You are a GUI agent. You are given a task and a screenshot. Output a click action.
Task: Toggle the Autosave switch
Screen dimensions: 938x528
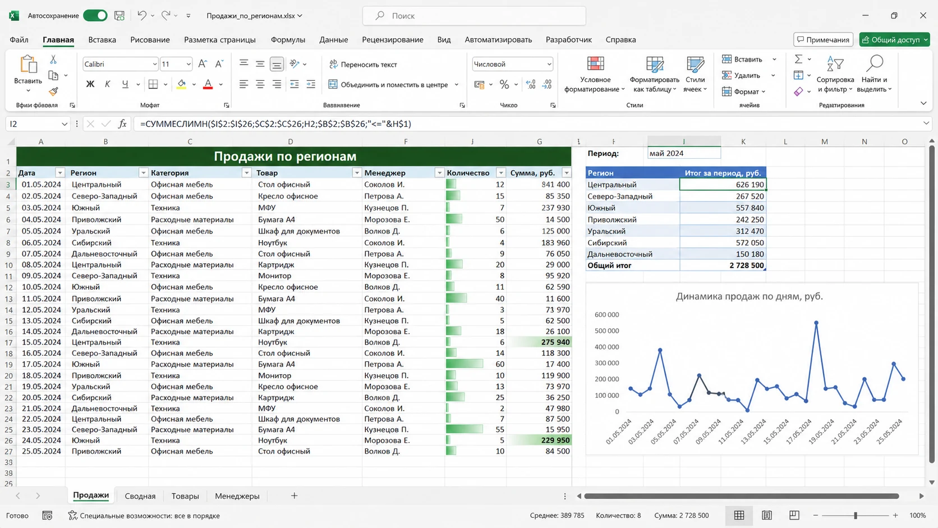[95, 16]
